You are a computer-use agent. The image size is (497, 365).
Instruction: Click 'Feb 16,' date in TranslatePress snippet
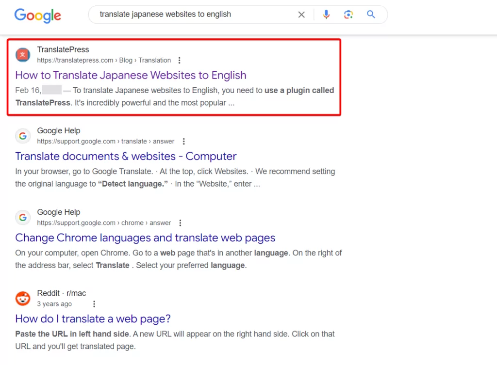coord(28,90)
